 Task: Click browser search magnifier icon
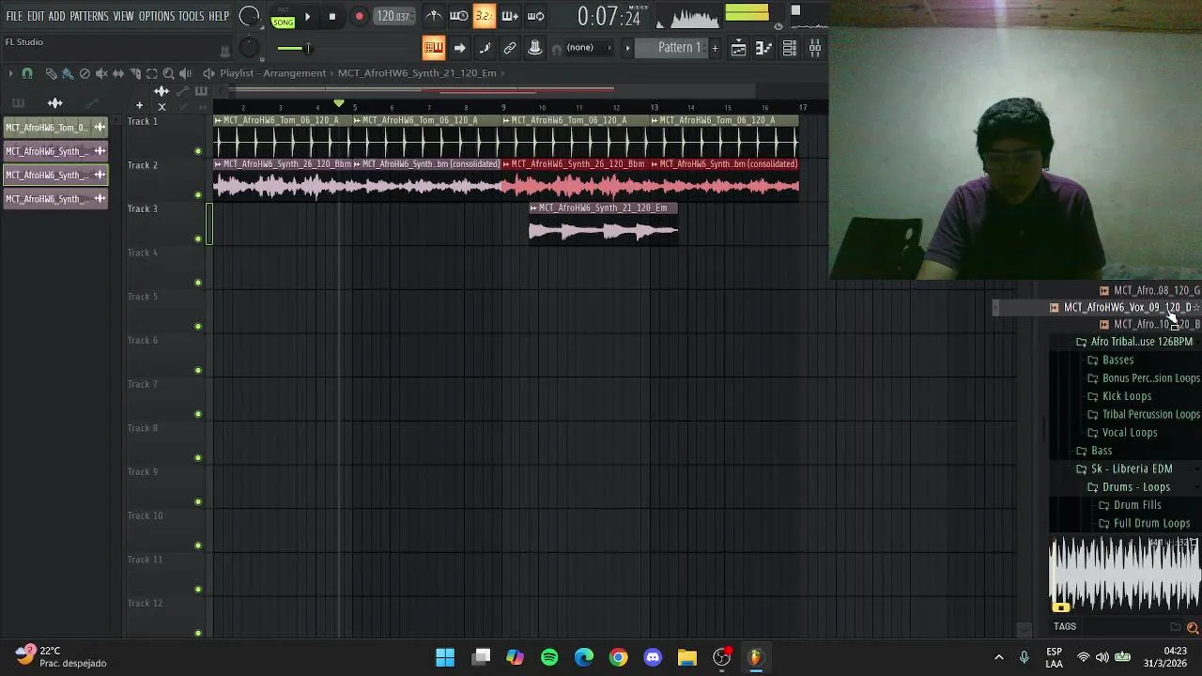tap(1193, 627)
